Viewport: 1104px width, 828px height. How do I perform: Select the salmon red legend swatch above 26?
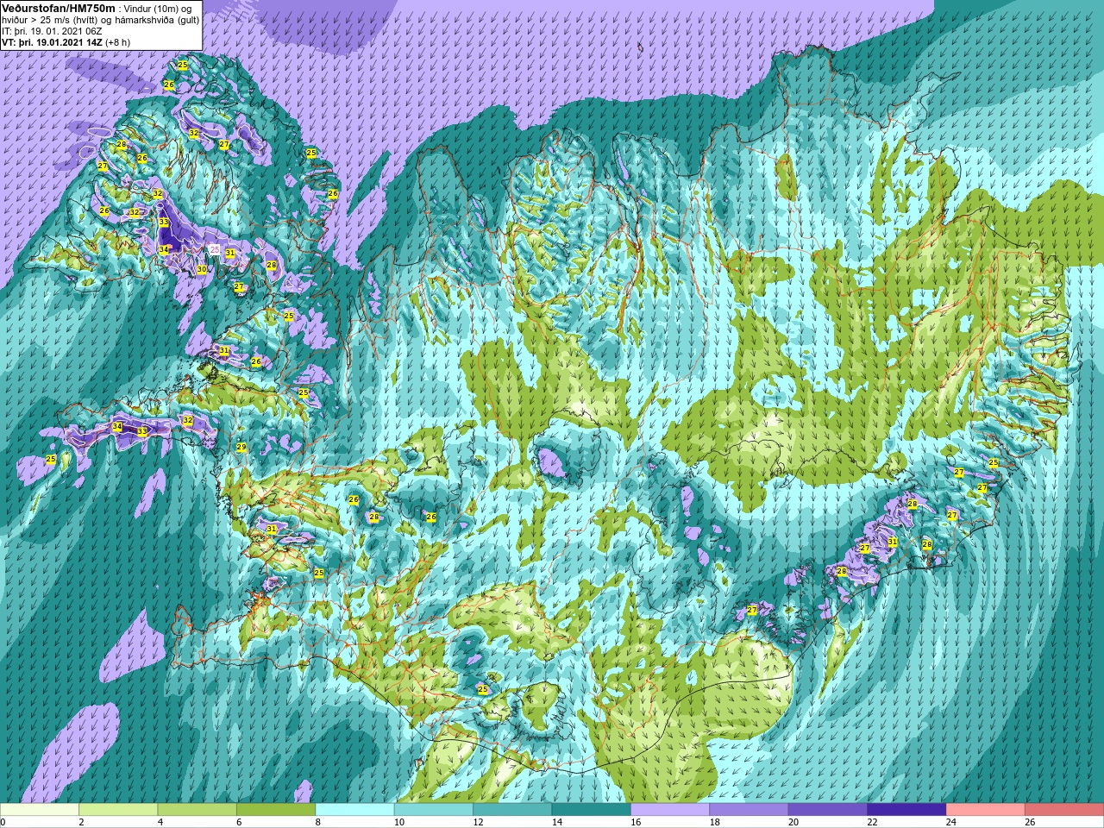[1065, 810]
